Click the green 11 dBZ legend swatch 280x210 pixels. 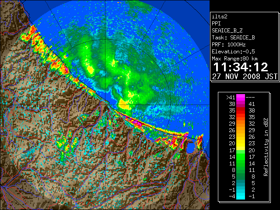tap(241, 163)
